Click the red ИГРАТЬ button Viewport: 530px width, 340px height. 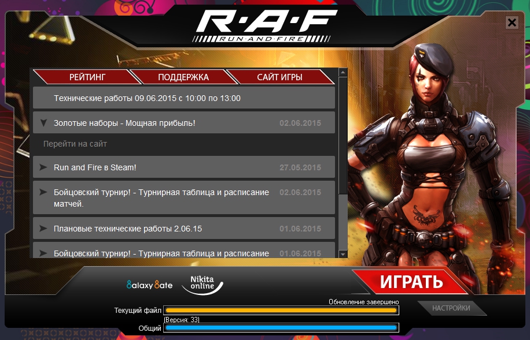(x=411, y=282)
